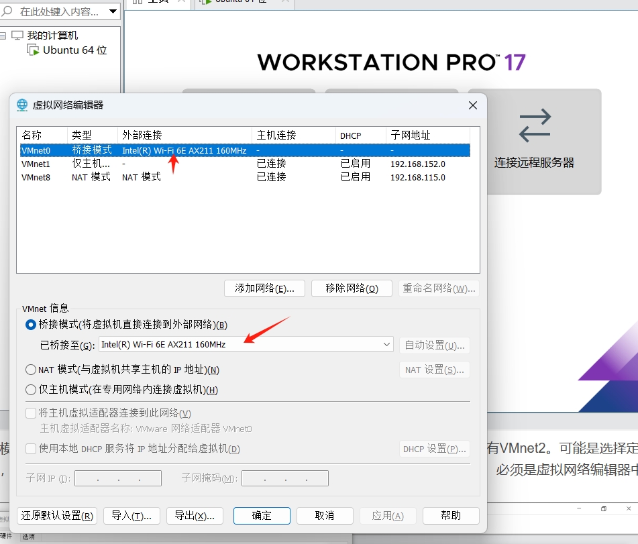Click the subnet address 192.168.152.0
Viewport: 638px width, 544px height.
click(418, 164)
